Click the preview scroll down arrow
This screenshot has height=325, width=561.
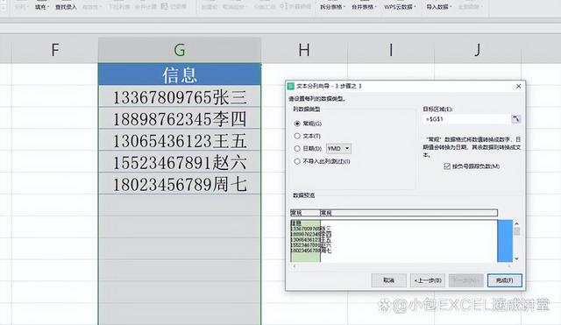pyautogui.click(x=516, y=258)
